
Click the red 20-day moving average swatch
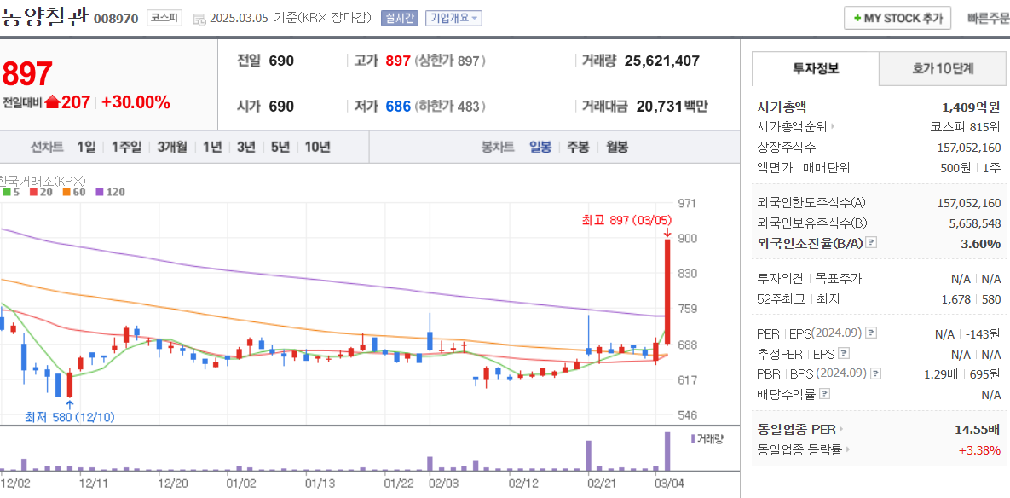tap(33, 192)
